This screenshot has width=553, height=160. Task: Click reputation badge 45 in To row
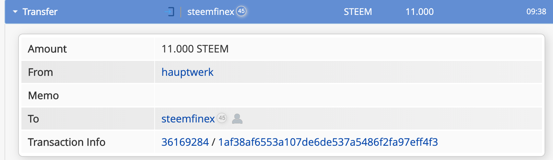pyautogui.click(x=222, y=118)
